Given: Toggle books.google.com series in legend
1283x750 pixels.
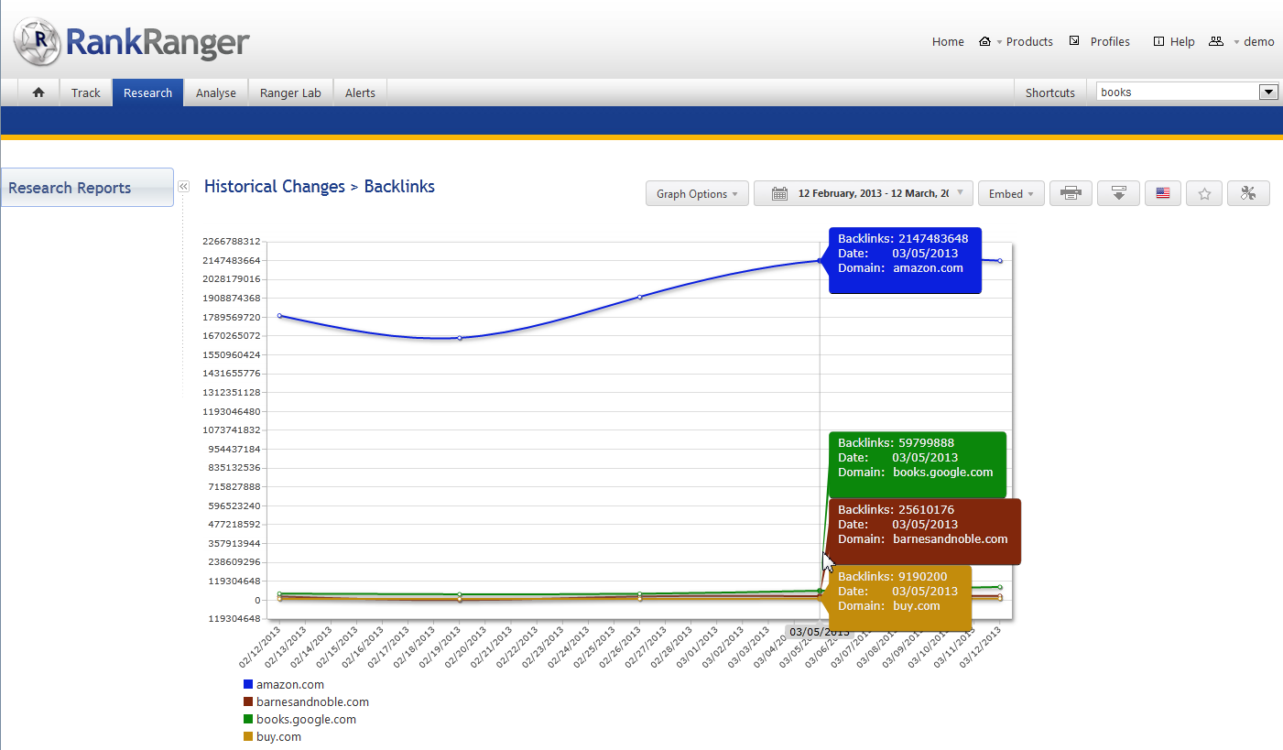Looking at the screenshot, I should point(306,719).
